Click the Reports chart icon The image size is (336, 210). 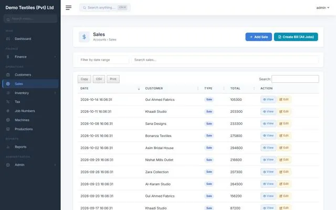tap(8, 147)
